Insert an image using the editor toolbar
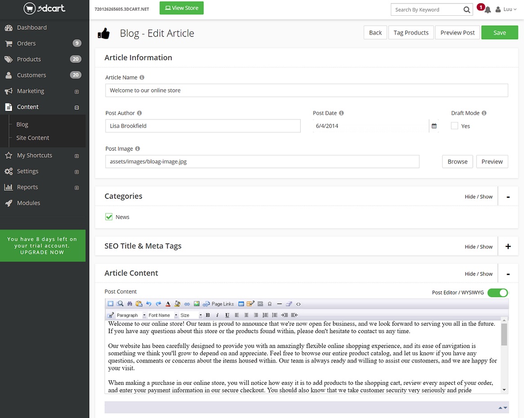 [196, 304]
